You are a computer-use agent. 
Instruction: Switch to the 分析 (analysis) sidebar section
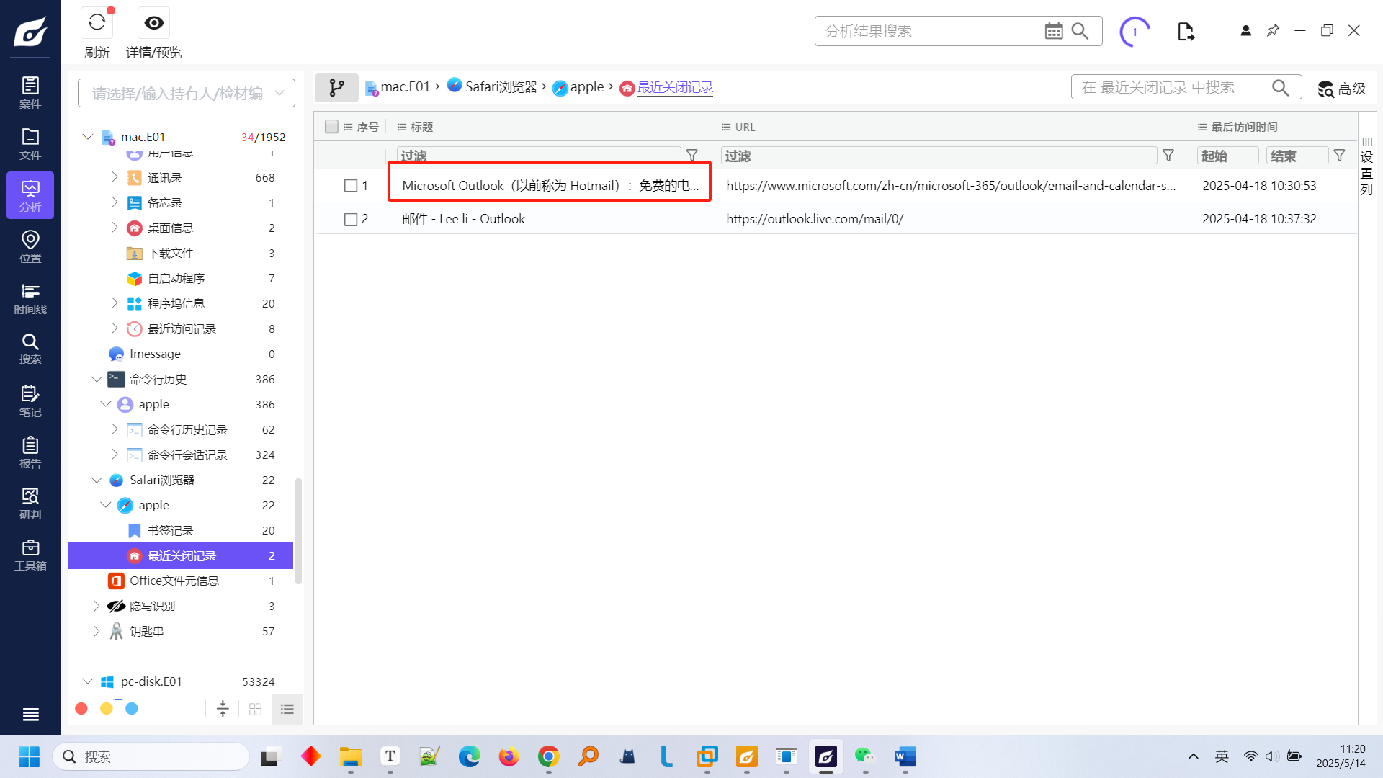coord(30,195)
